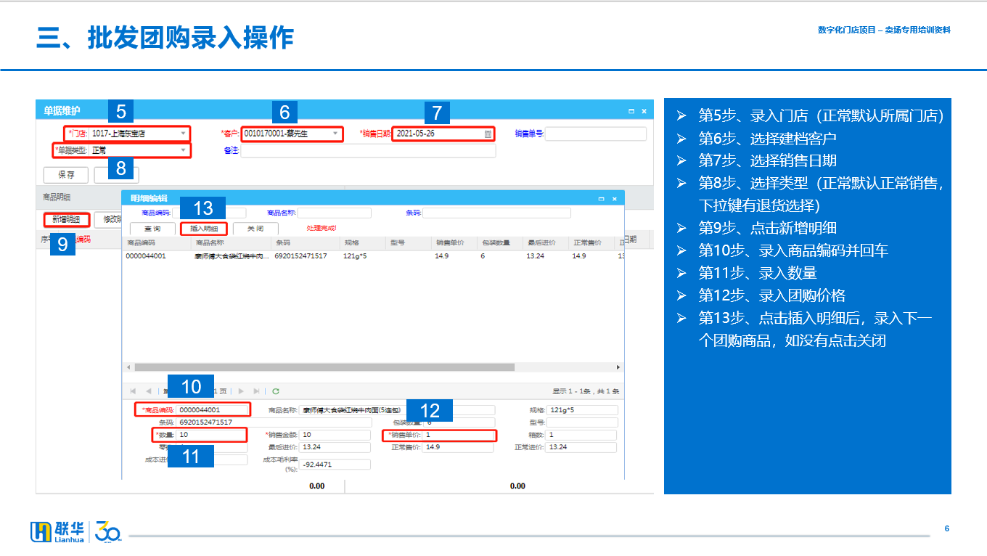This screenshot has height=556, width=987.
Task: Click the 规格 form field showing 121g*5
Action: pos(581,410)
